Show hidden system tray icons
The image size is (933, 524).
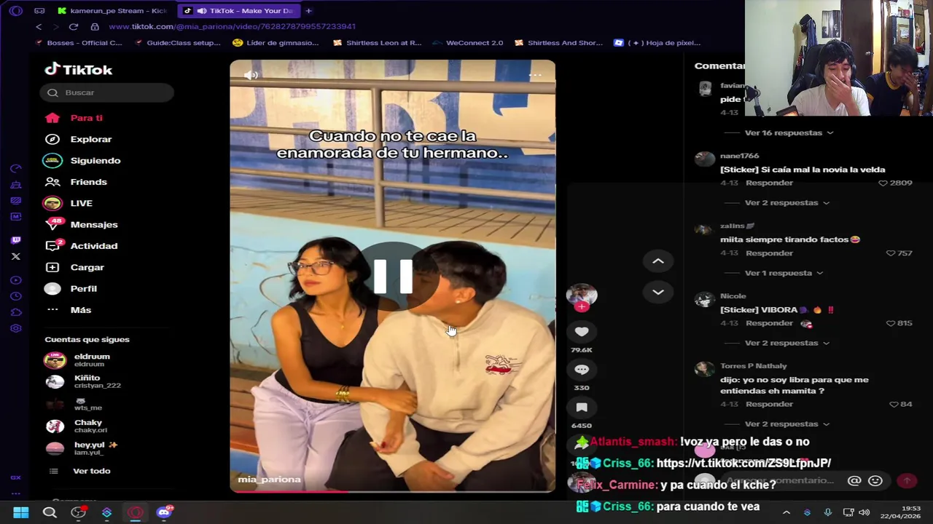pyautogui.click(x=786, y=512)
